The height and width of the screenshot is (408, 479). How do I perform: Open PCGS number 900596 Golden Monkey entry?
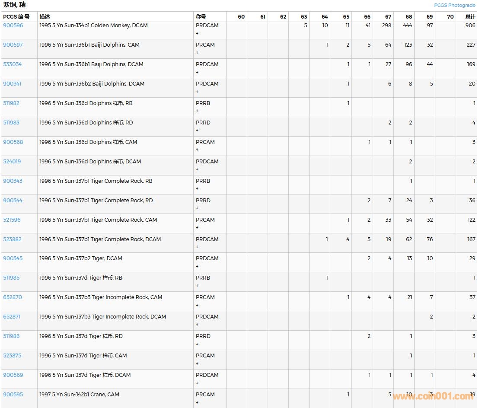(x=13, y=25)
